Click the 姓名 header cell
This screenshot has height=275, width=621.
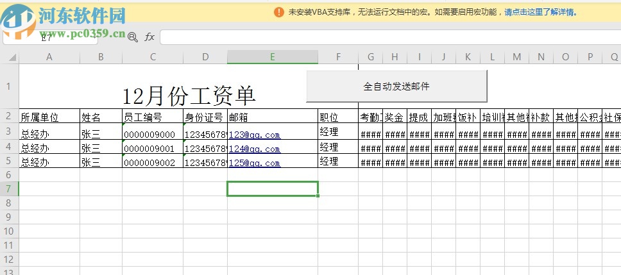point(101,116)
